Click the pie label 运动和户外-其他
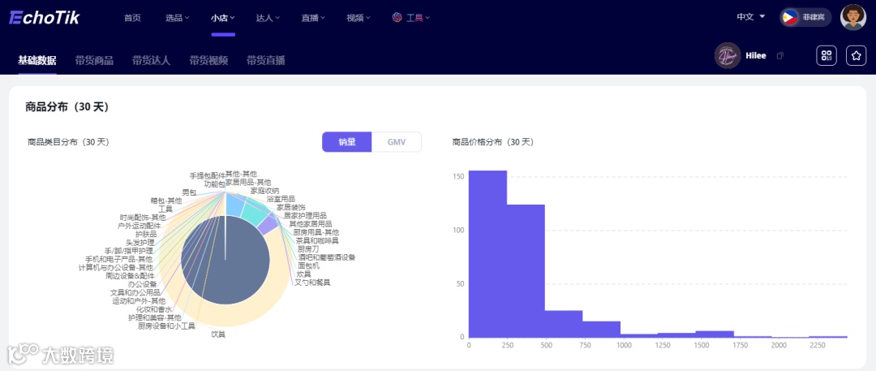This screenshot has height=371, width=876. 139,300
